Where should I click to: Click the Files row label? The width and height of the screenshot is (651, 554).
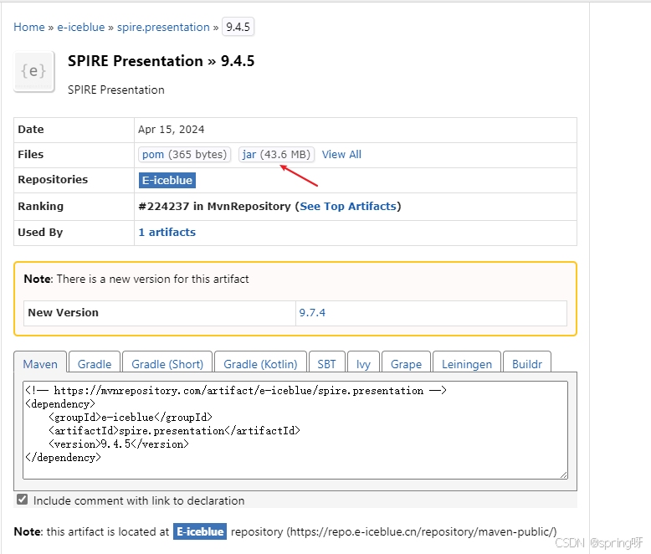(x=31, y=155)
